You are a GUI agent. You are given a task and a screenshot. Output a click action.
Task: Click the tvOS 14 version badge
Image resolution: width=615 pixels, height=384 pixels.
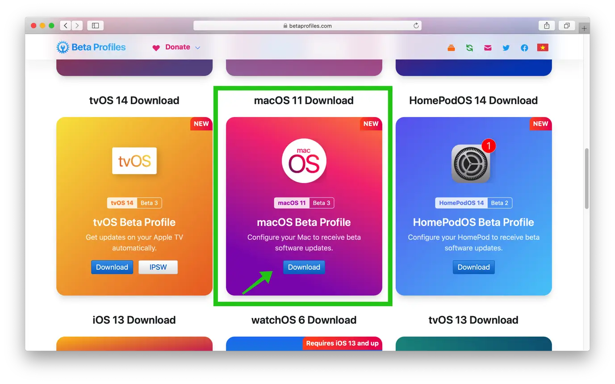[122, 203]
